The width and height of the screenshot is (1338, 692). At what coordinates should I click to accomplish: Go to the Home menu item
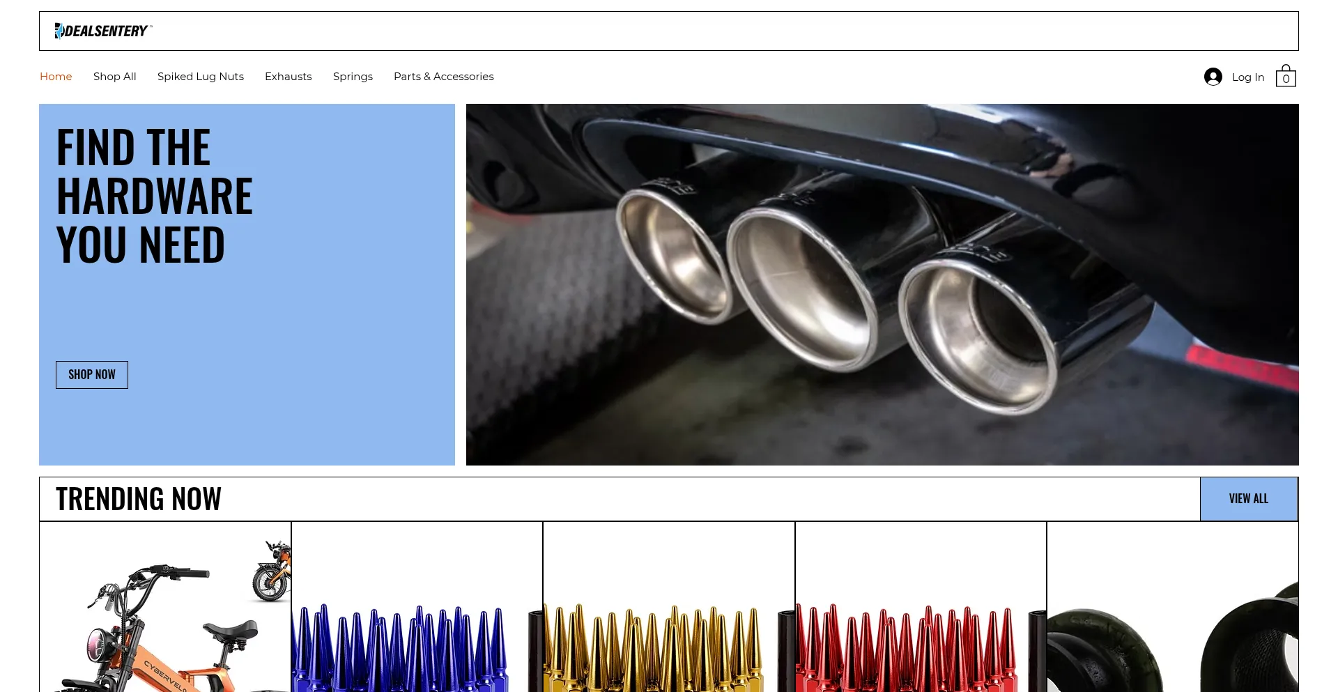point(56,77)
